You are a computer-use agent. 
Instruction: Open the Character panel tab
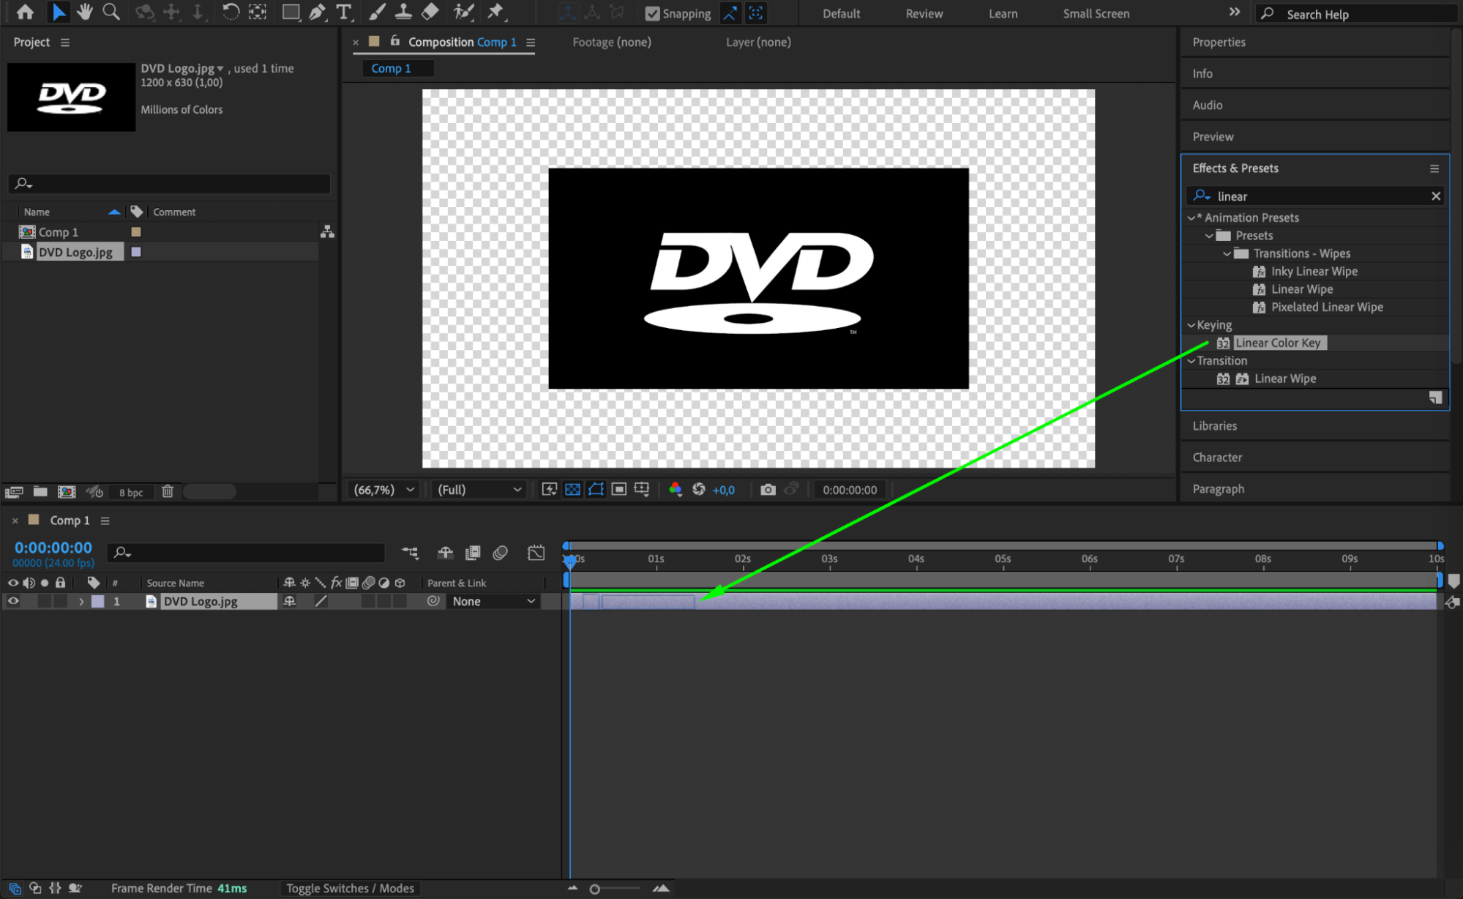[1217, 458]
